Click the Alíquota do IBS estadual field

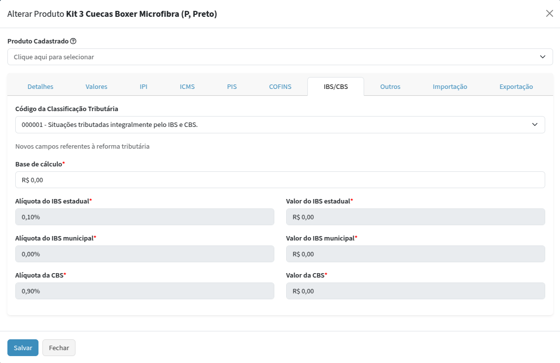coord(145,217)
